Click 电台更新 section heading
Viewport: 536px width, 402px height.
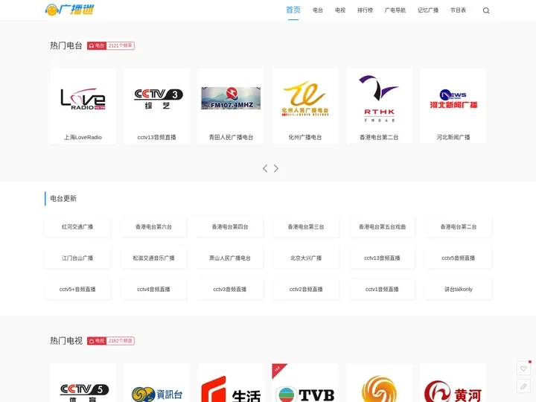point(63,199)
